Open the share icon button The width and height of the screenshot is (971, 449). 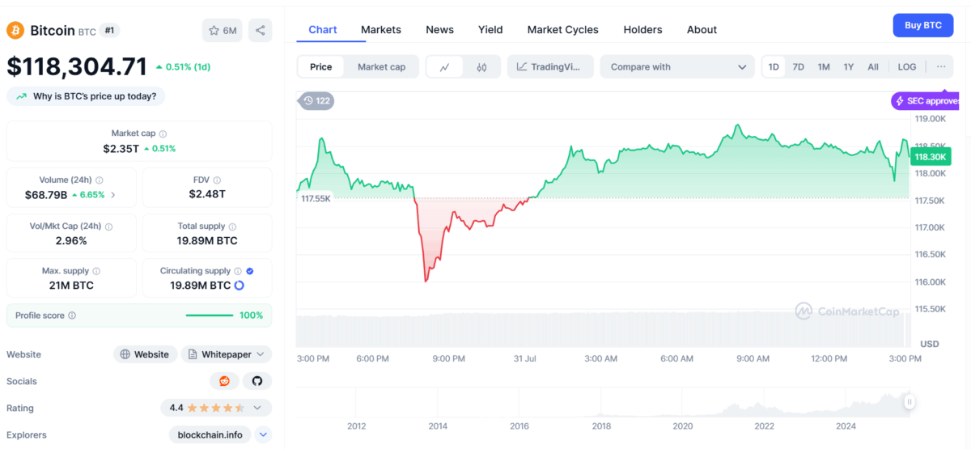(x=261, y=30)
